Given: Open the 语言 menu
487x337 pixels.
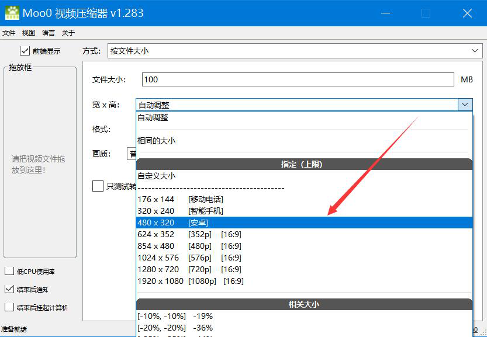Looking at the screenshot, I should click(49, 33).
